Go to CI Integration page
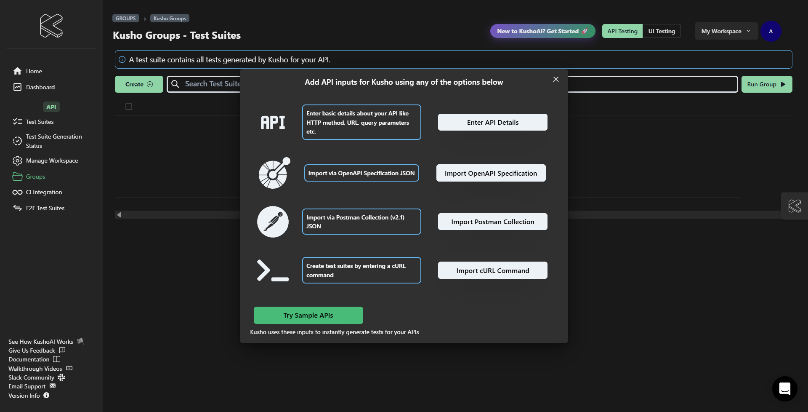The width and height of the screenshot is (808, 412). point(44,192)
